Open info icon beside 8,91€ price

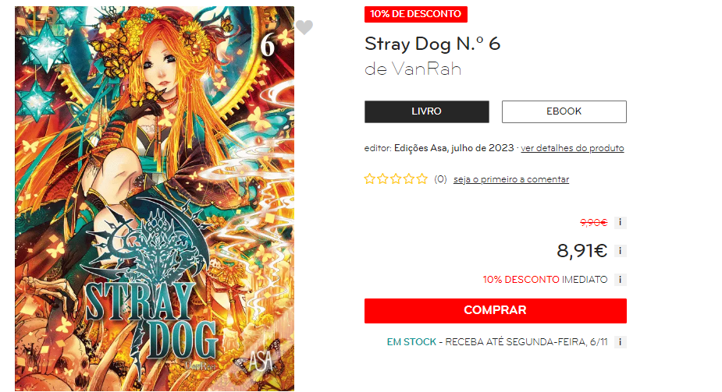click(x=621, y=251)
